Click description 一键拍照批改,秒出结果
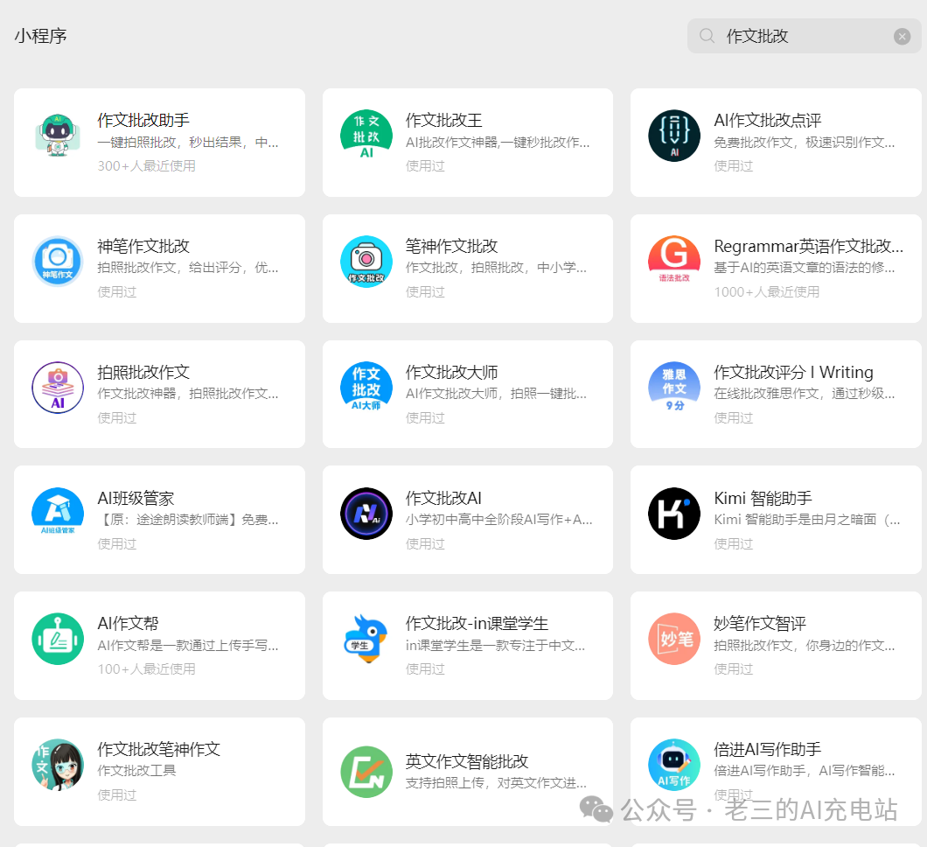This screenshot has width=927, height=847. pyautogui.click(x=188, y=143)
